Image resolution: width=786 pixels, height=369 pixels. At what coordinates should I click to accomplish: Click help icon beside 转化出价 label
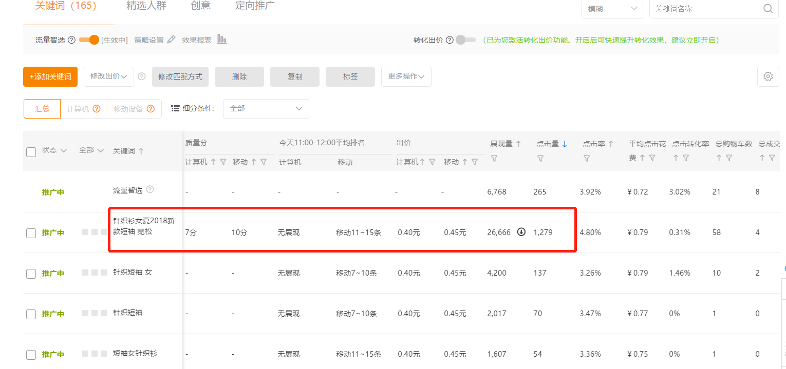450,40
